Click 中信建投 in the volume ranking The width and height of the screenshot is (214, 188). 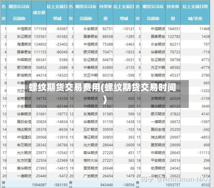[24, 137]
